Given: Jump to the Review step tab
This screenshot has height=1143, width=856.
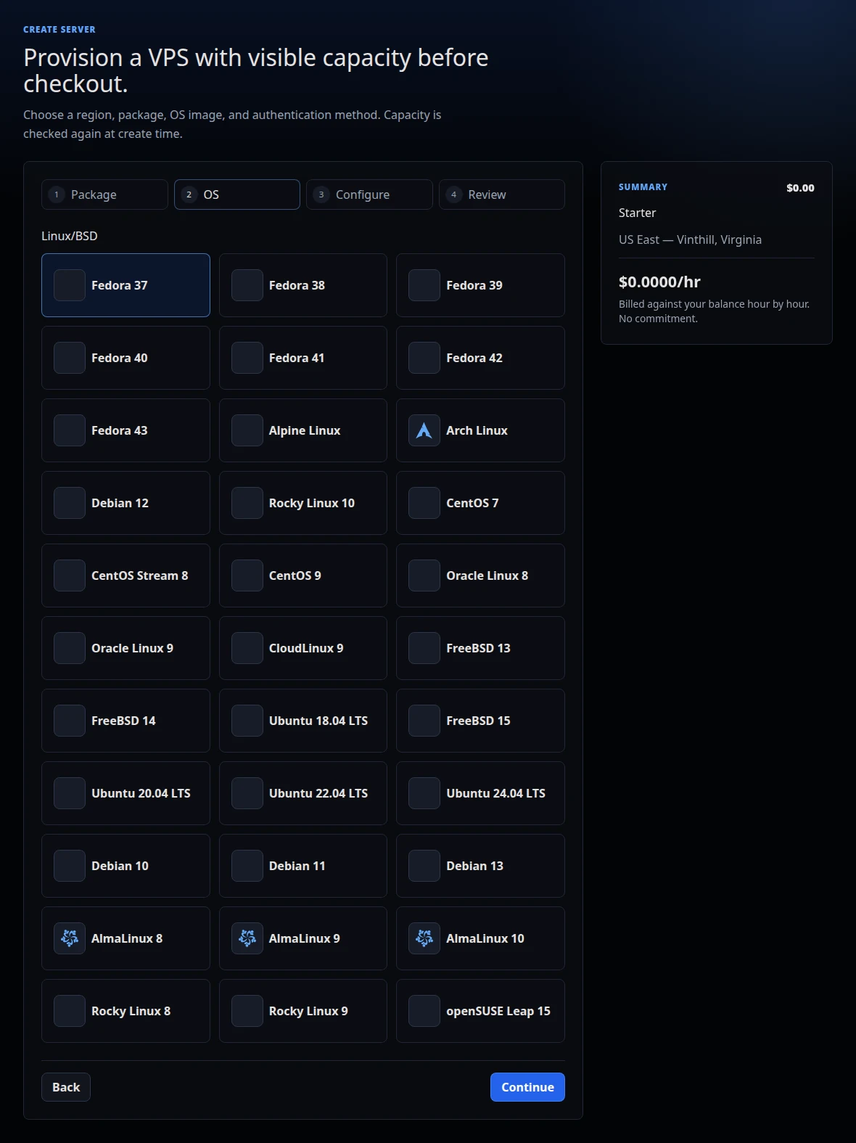Looking at the screenshot, I should click(x=502, y=194).
